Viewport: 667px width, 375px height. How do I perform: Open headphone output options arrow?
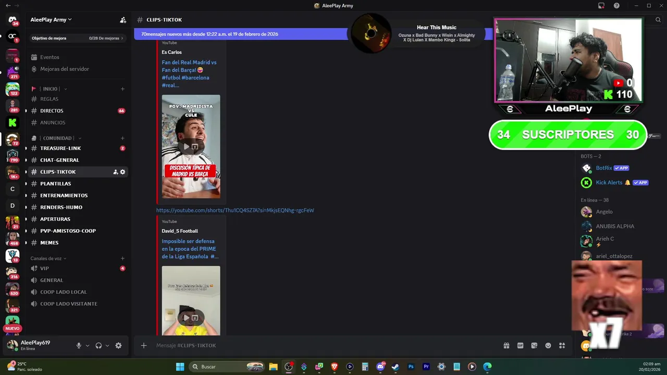107,345
